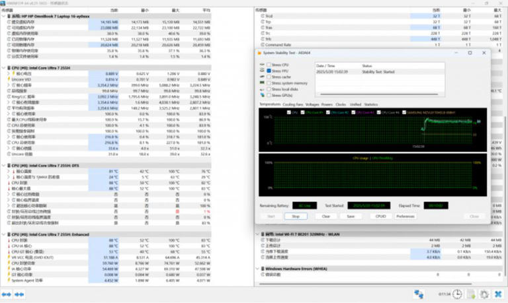
Task: Open the Voltages tab
Action: coord(312,104)
